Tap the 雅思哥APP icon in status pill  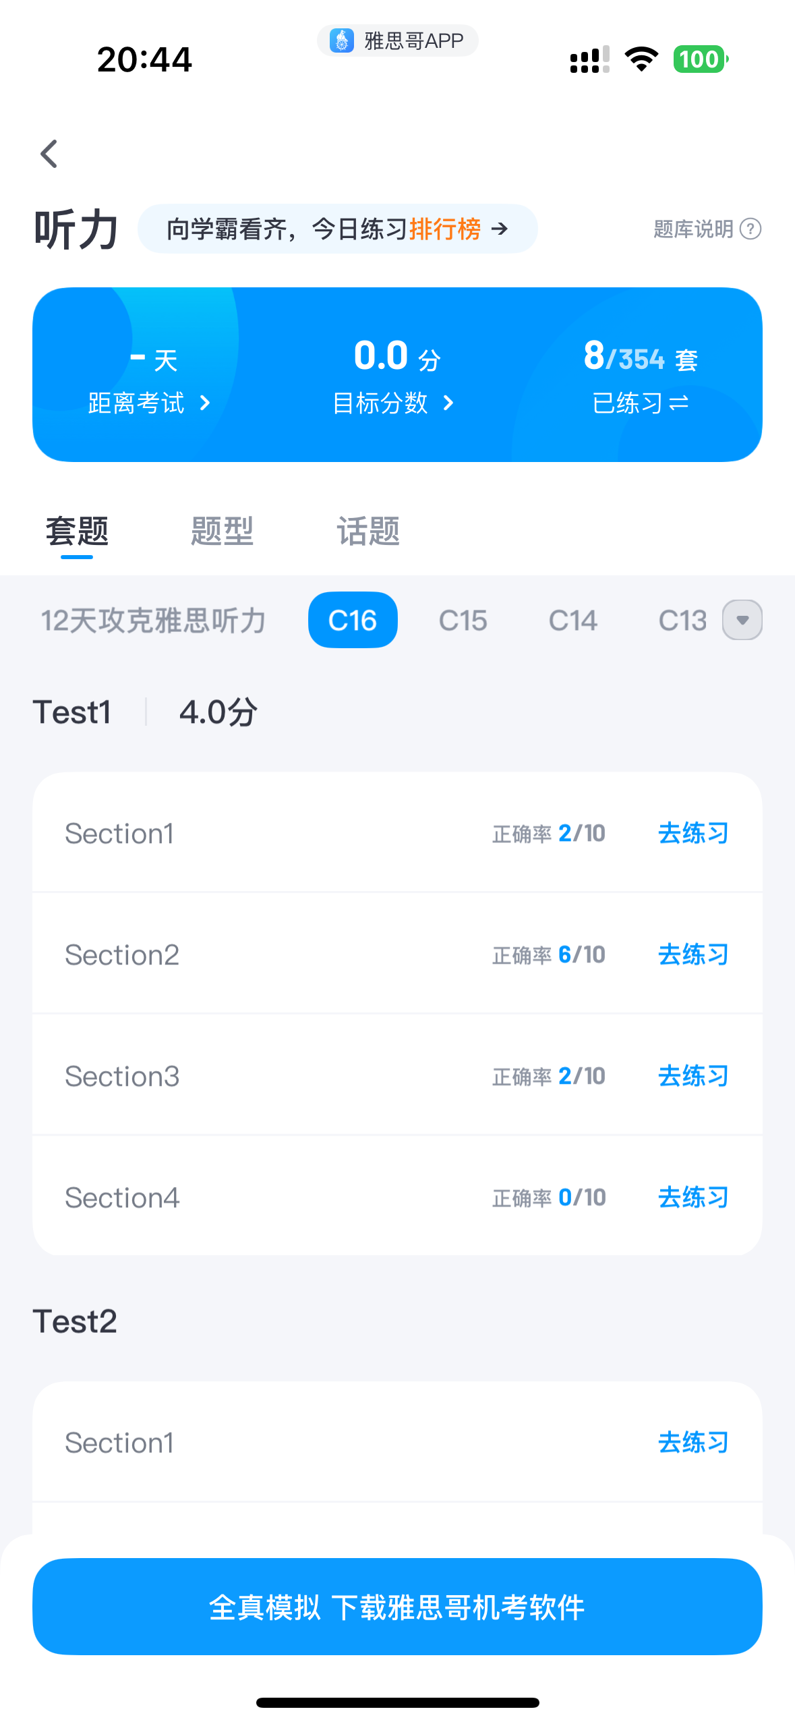(342, 40)
